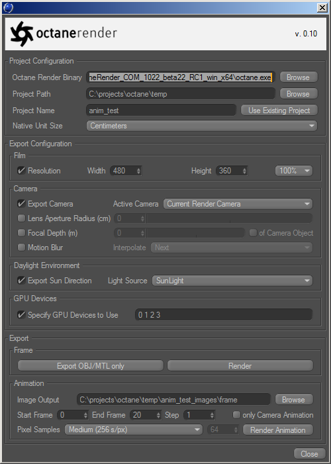Image resolution: width=331 pixels, height=464 pixels.
Task: Click the Lens Aperture Radius slider
Action: 230,218
